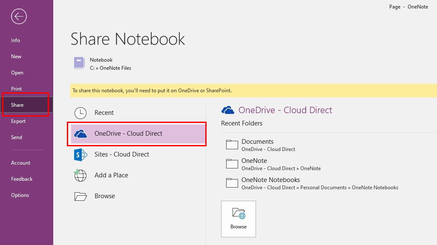Select the Recent location label

[104, 113]
